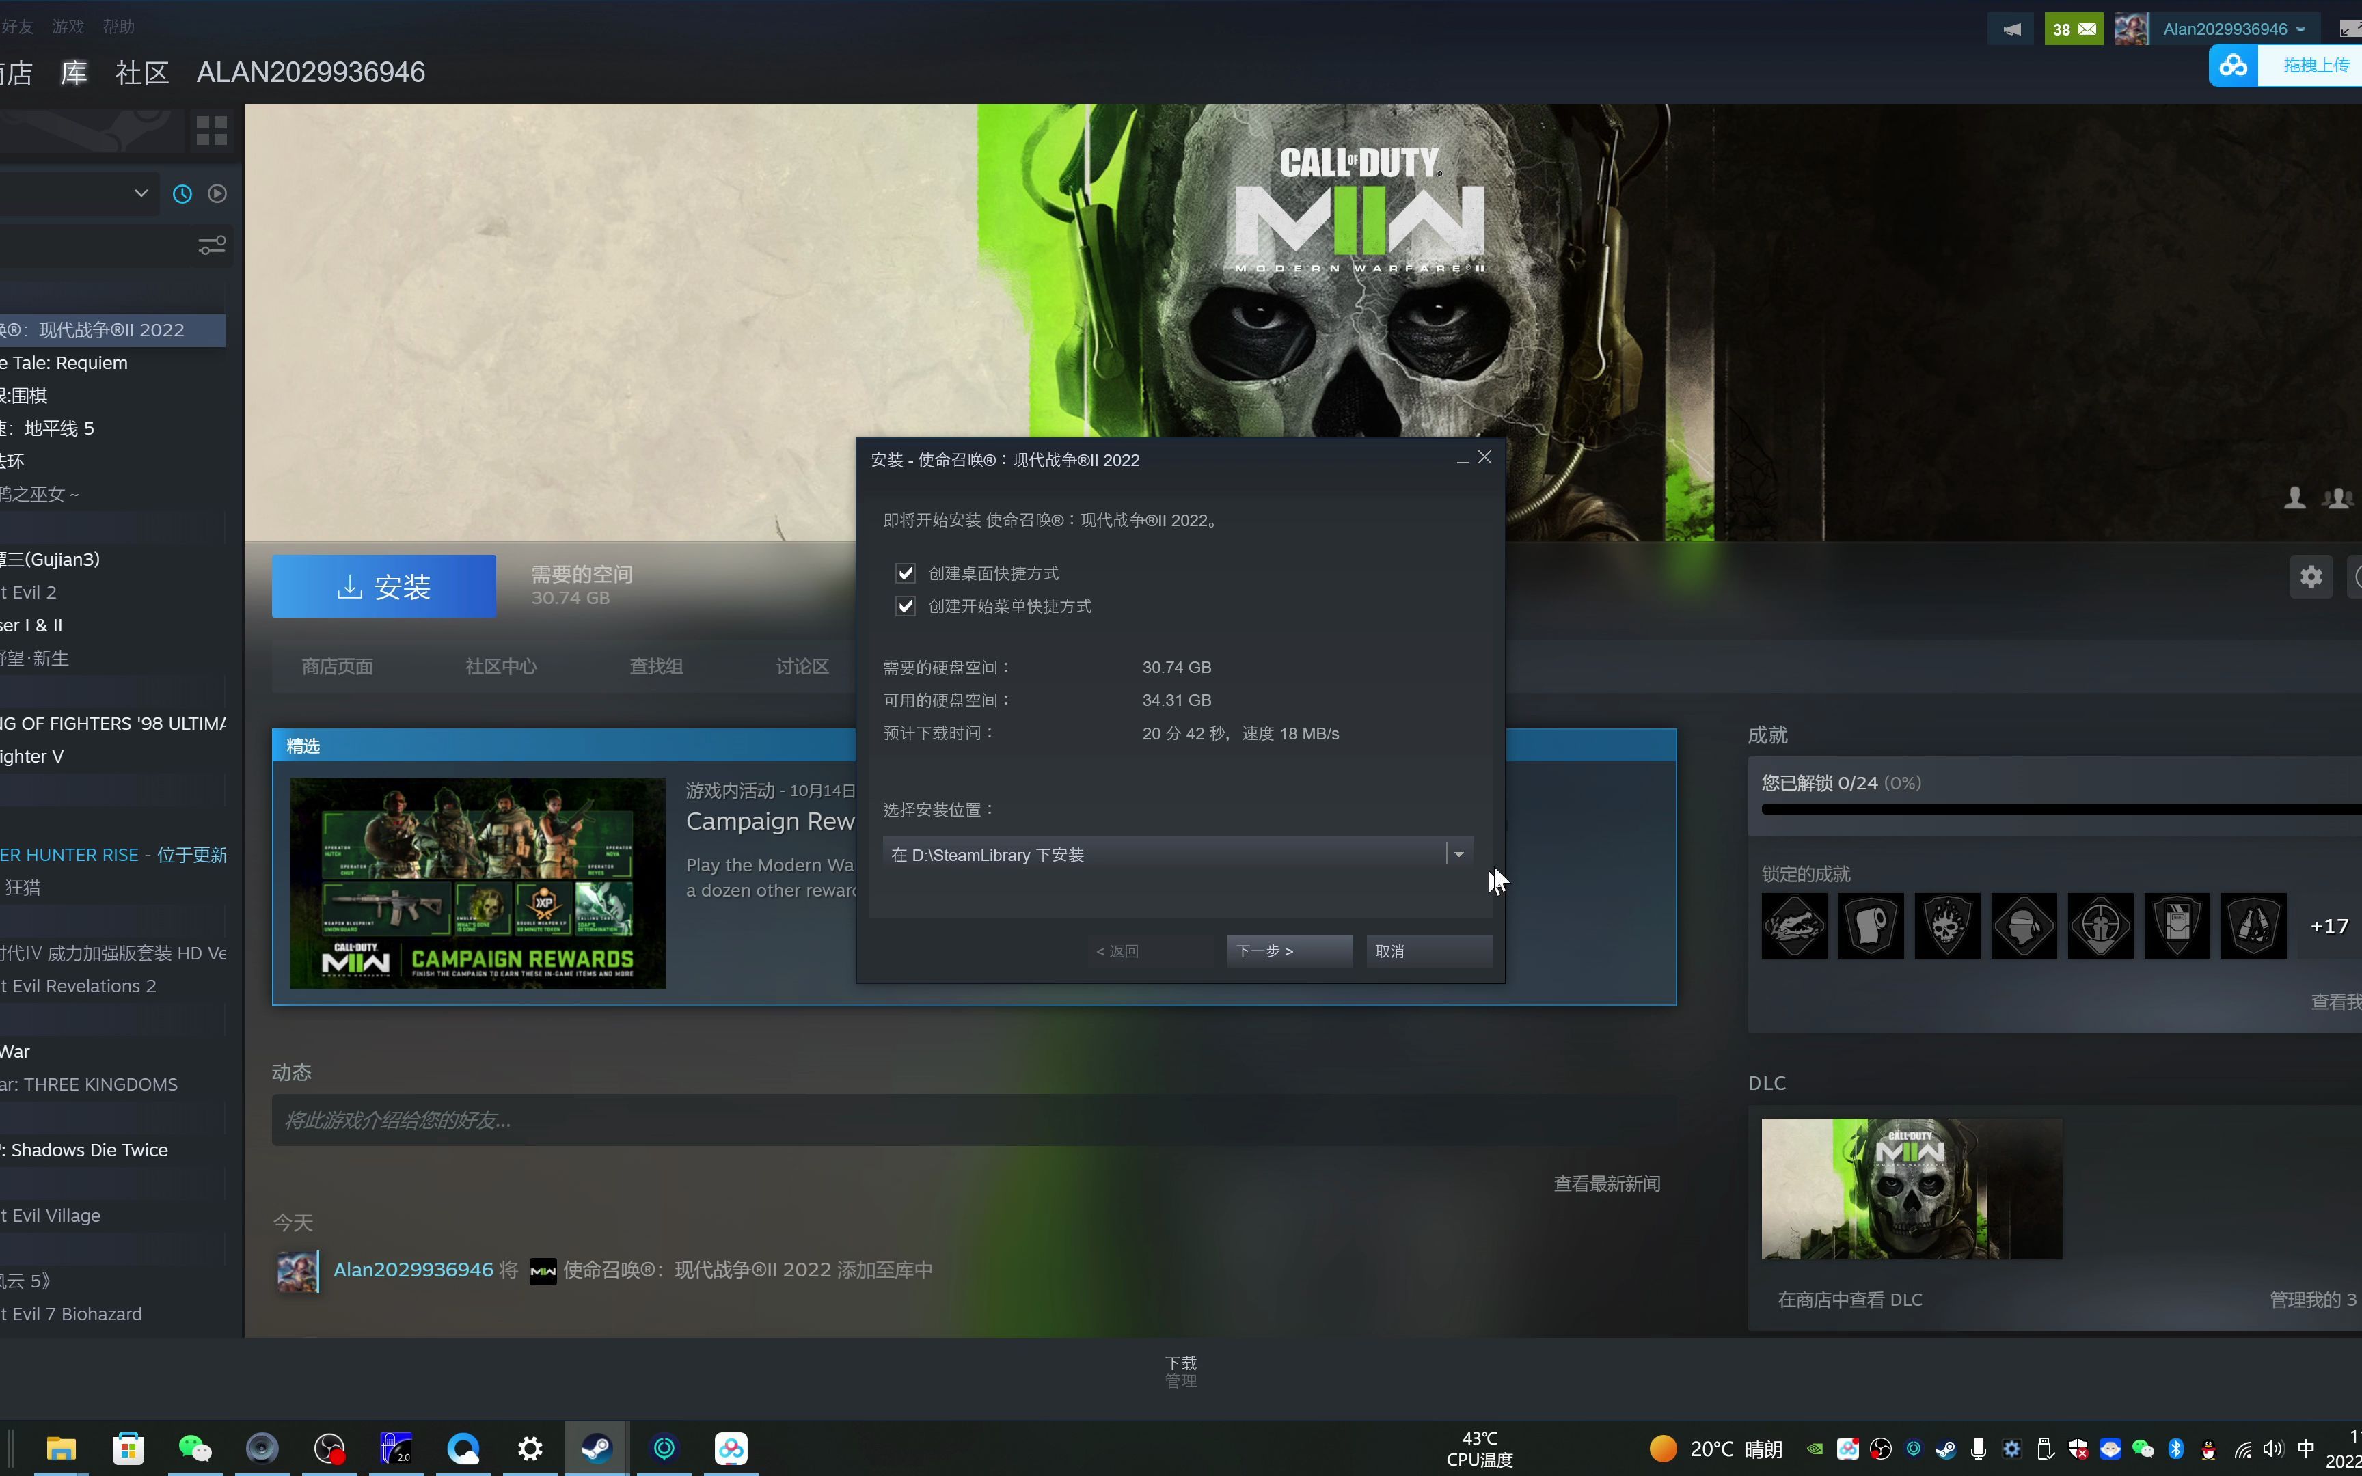The height and width of the screenshot is (1476, 2362).
Task: Open the Community Hub (社区中心) tab
Action: tap(501, 666)
